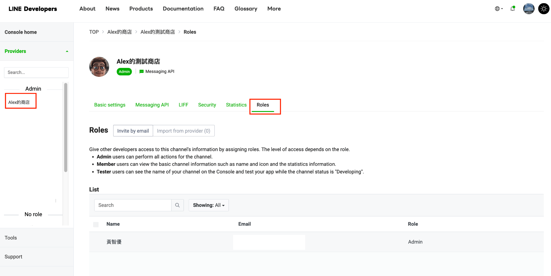The image size is (551, 276).
Task: Expand the More menu
Action: (274, 9)
